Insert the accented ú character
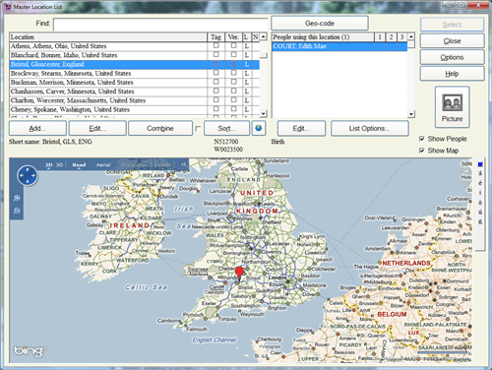Image resolution: width=492 pixels, height=370 pixels. [480, 213]
